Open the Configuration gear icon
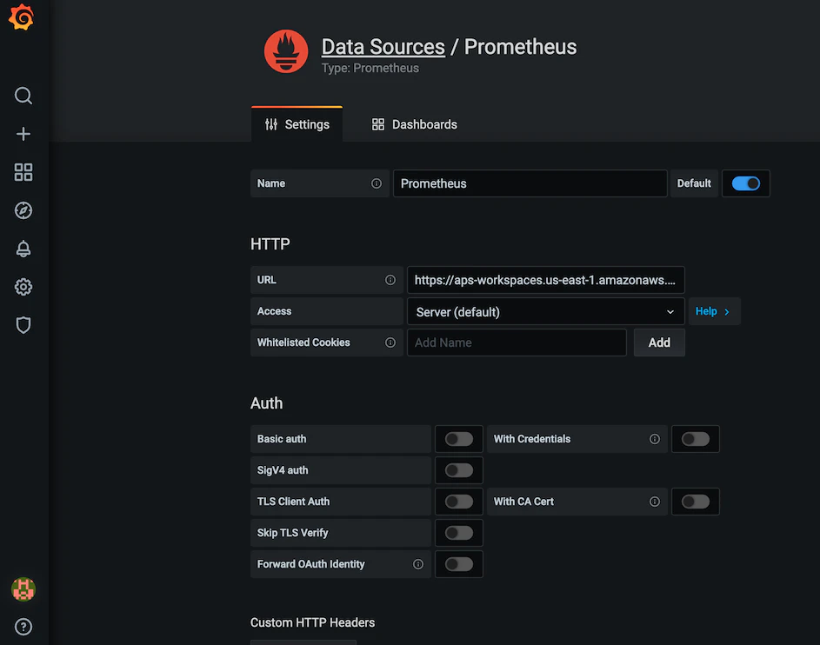Screen dimensions: 820x645 (x=23, y=287)
